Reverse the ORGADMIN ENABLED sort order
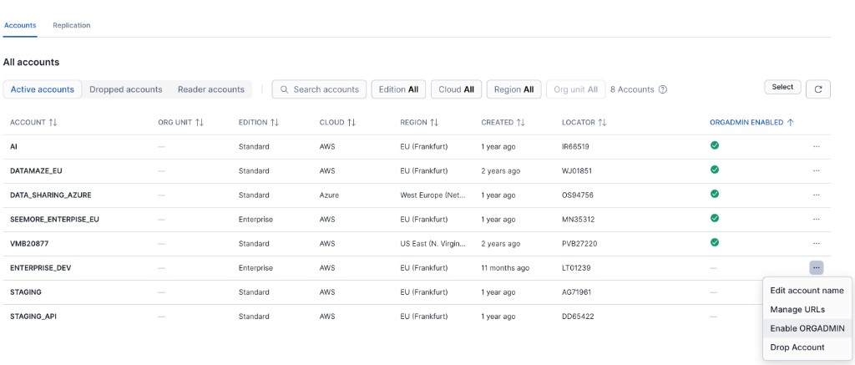The width and height of the screenshot is (855, 365). coord(751,123)
